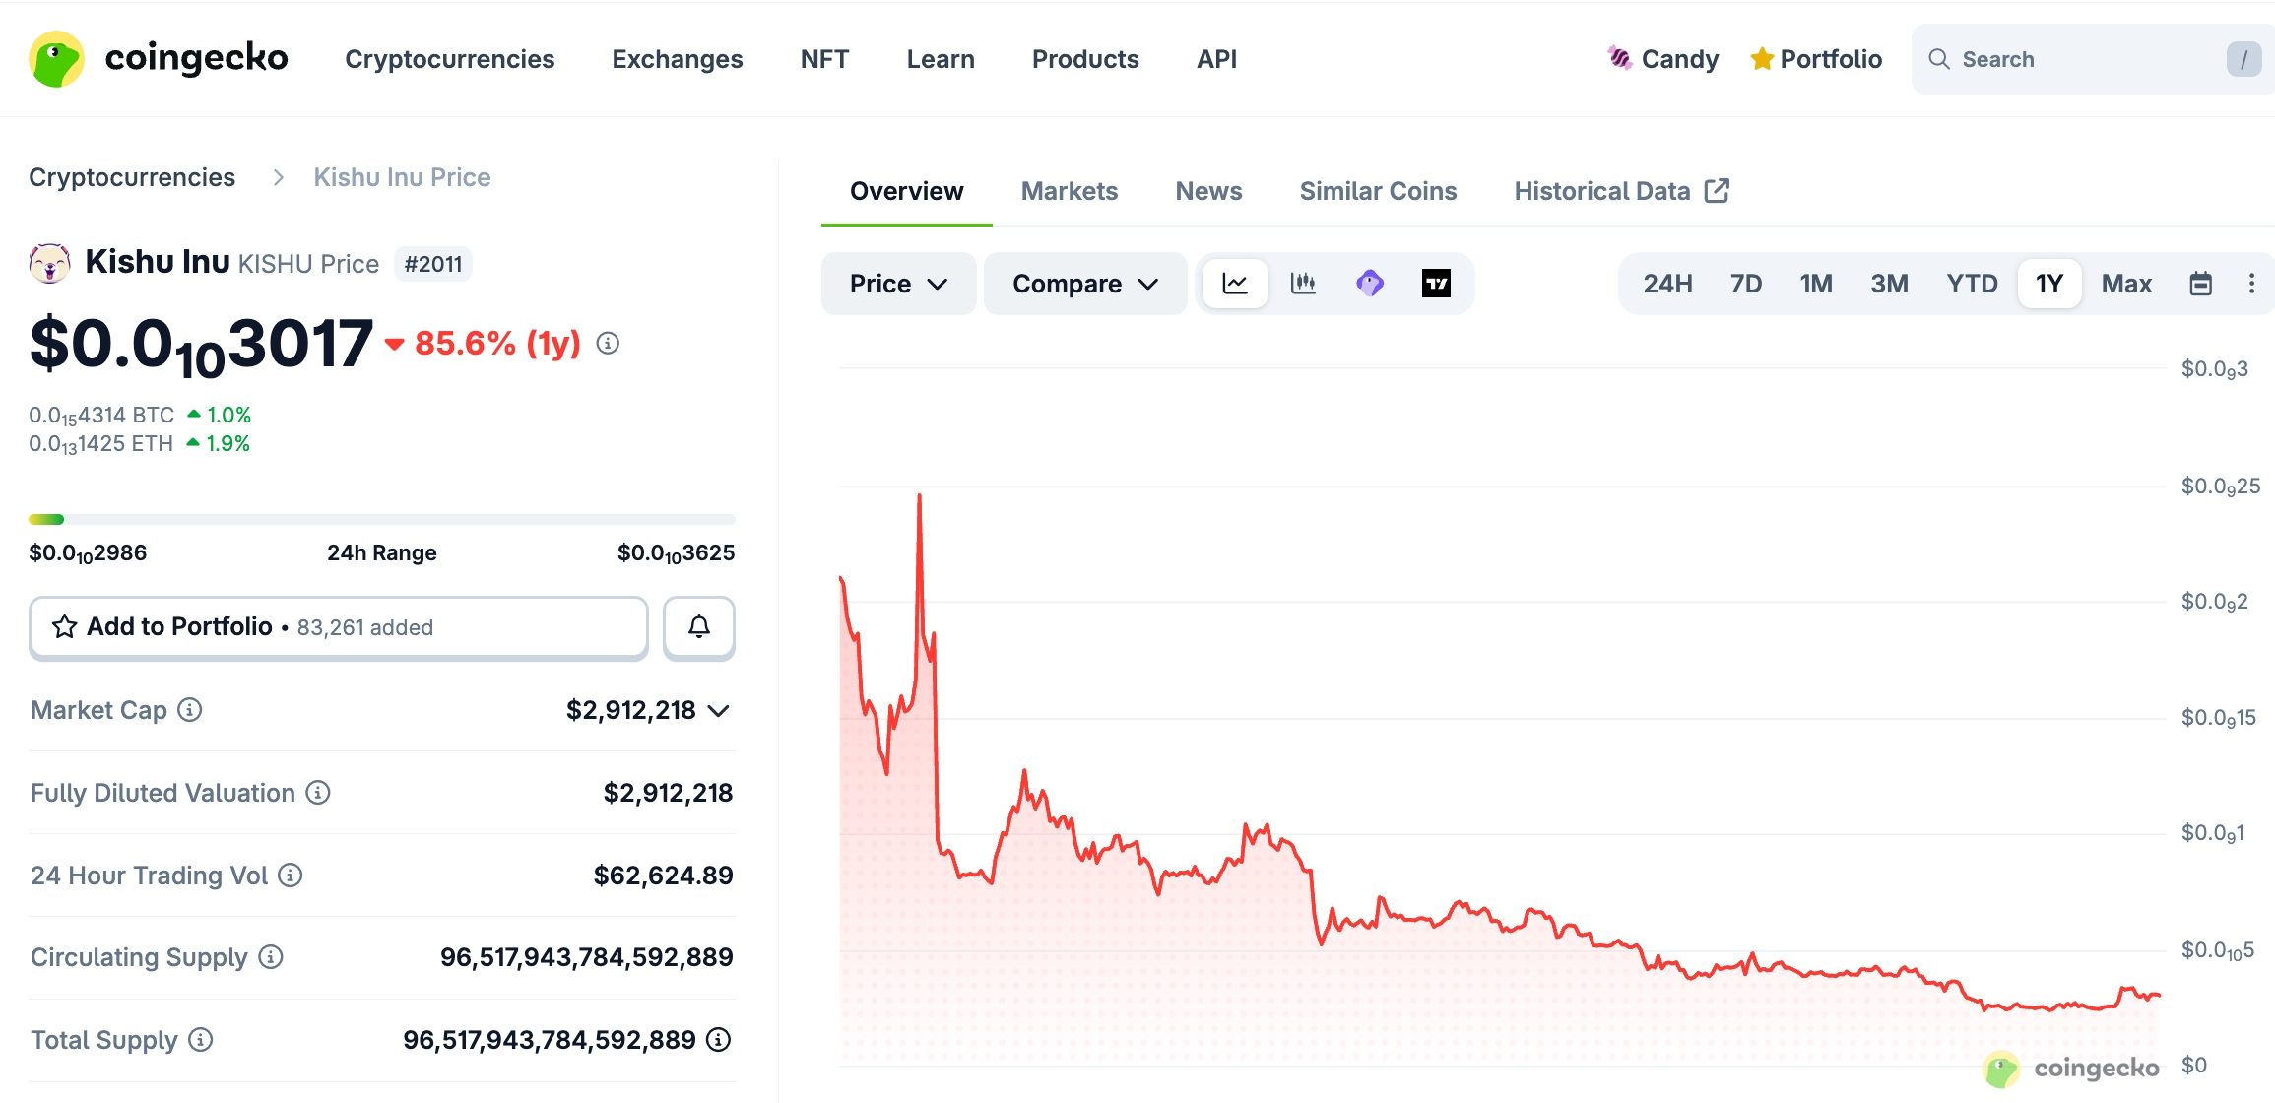Switch chart range to 3M

click(x=1889, y=284)
